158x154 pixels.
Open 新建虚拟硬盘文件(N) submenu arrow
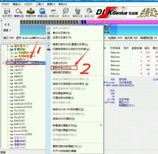pos(101,125)
